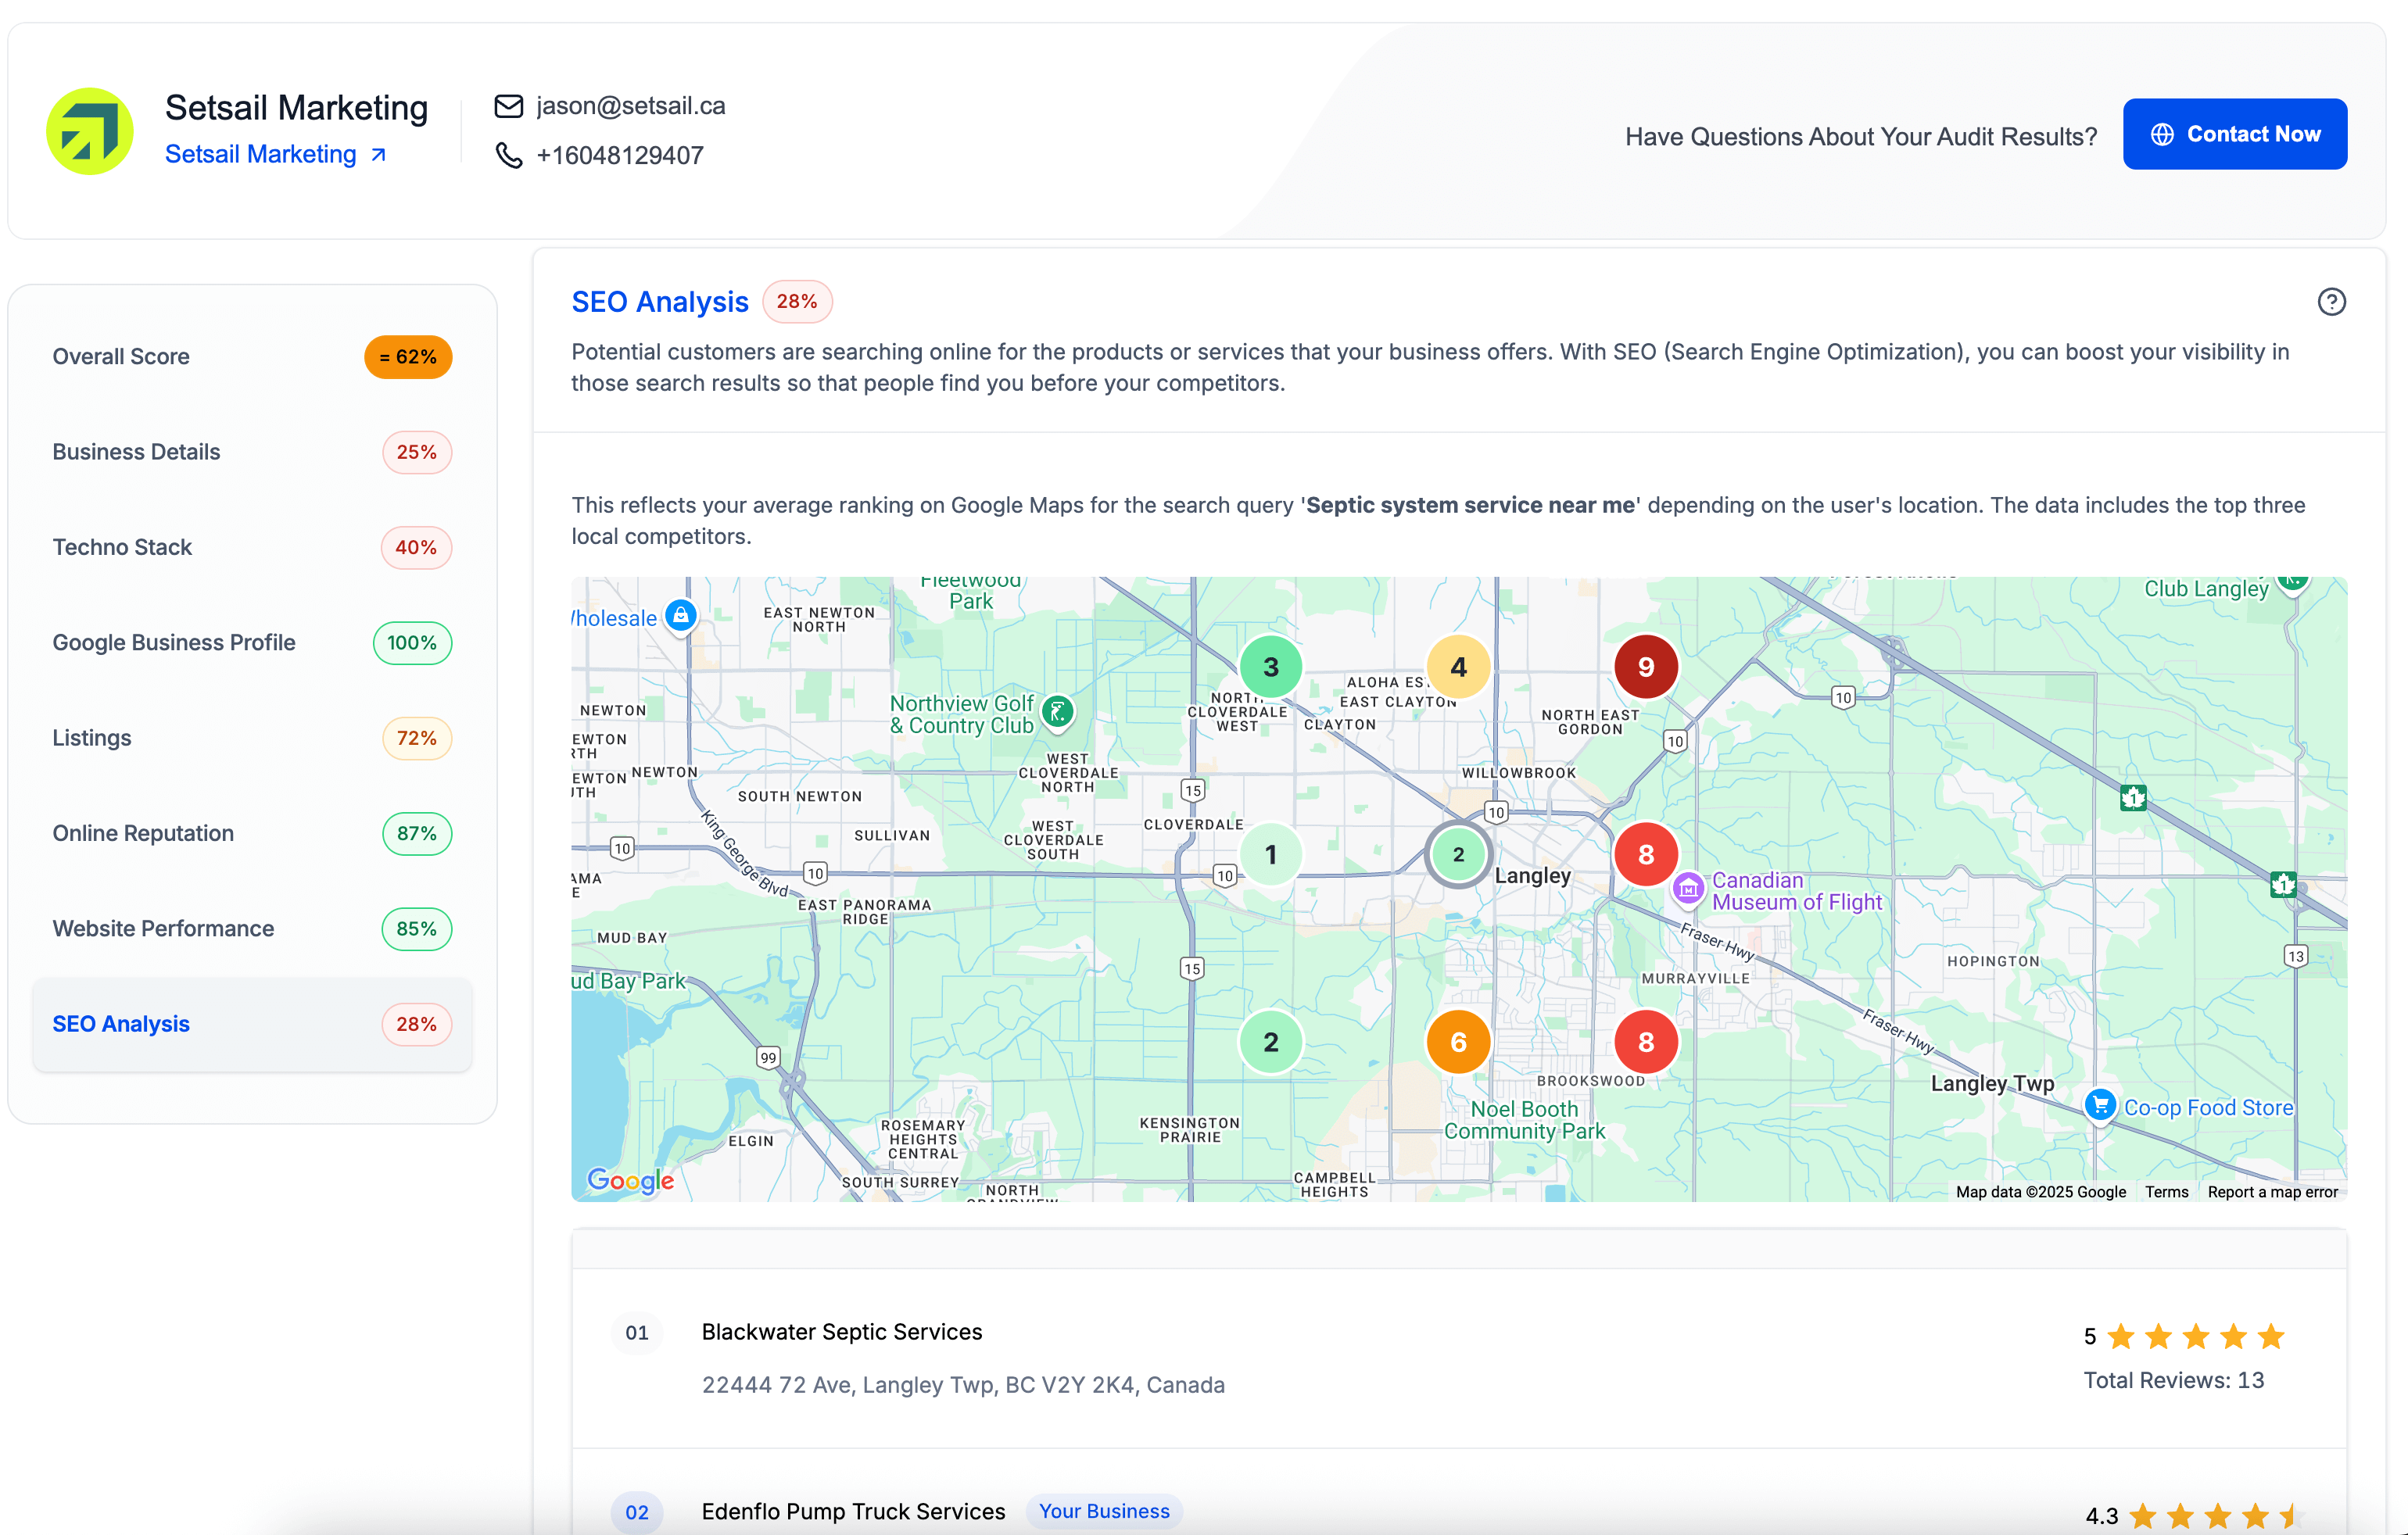The image size is (2408, 1535).
Task: Select Online Reputation in the sidebar
Action: [252, 833]
